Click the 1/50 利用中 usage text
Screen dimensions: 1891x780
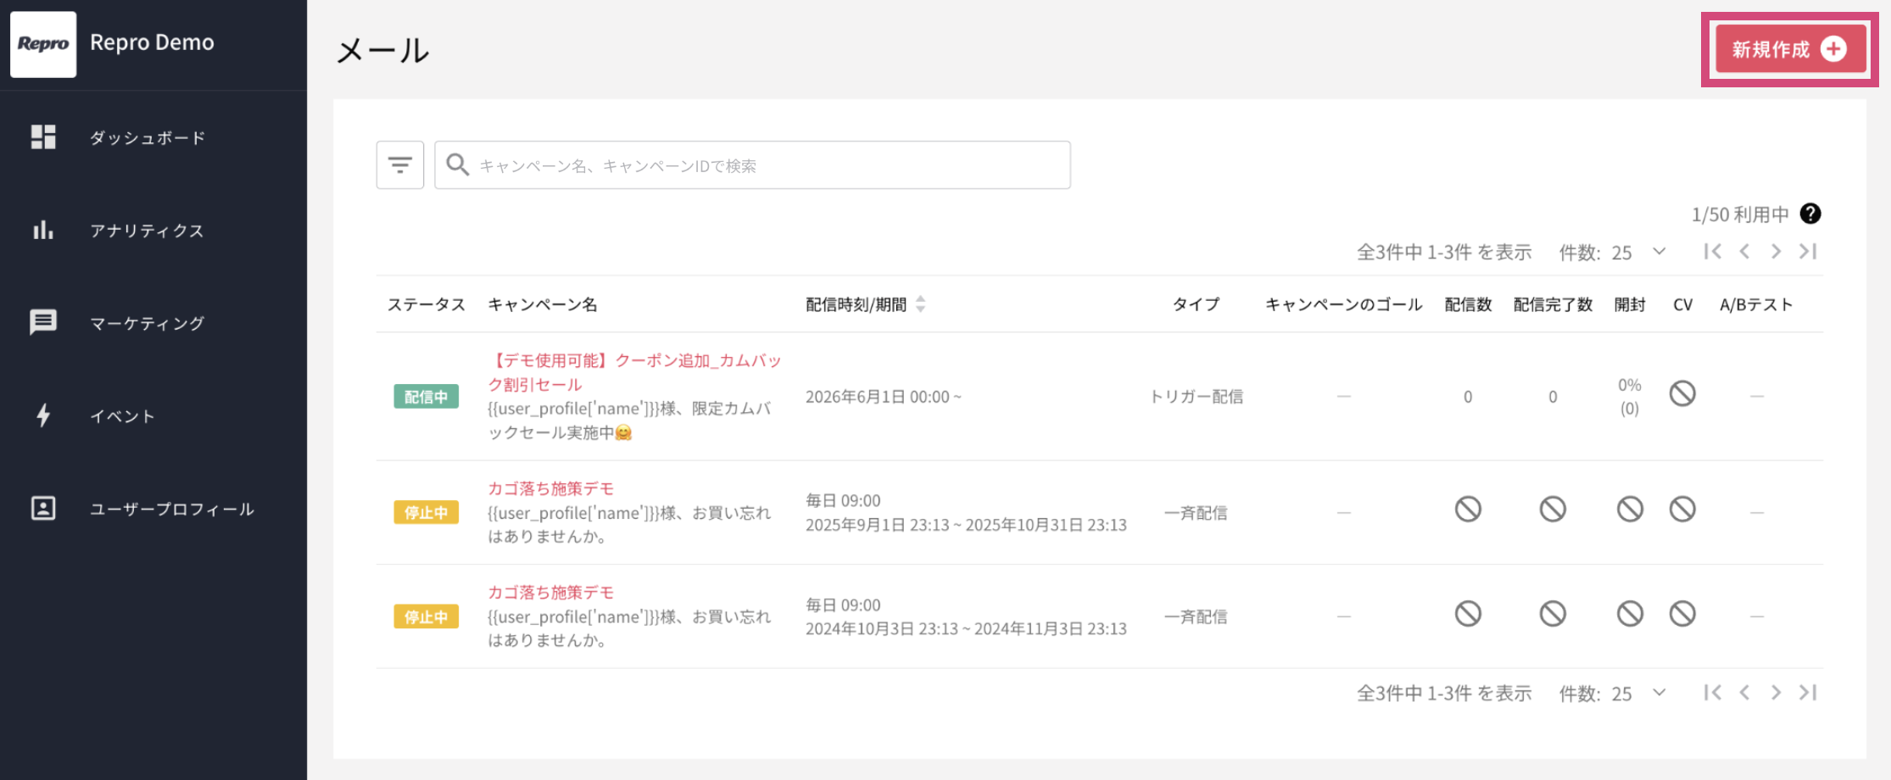coord(1740,214)
